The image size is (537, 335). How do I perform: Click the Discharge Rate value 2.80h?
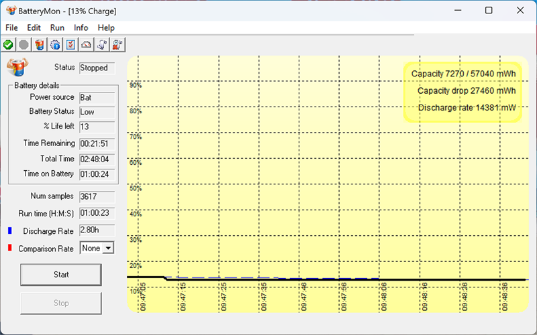(97, 230)
